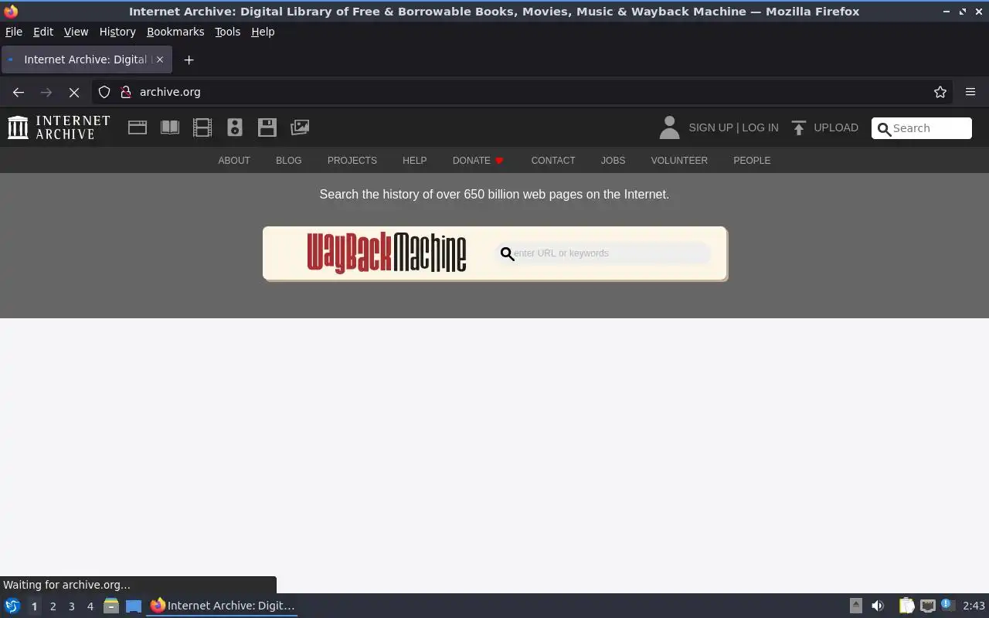This screenshot has height=618, width=989.
Task: Click the Wayback search magnifier icon
Action: click(x=507, y=253)
